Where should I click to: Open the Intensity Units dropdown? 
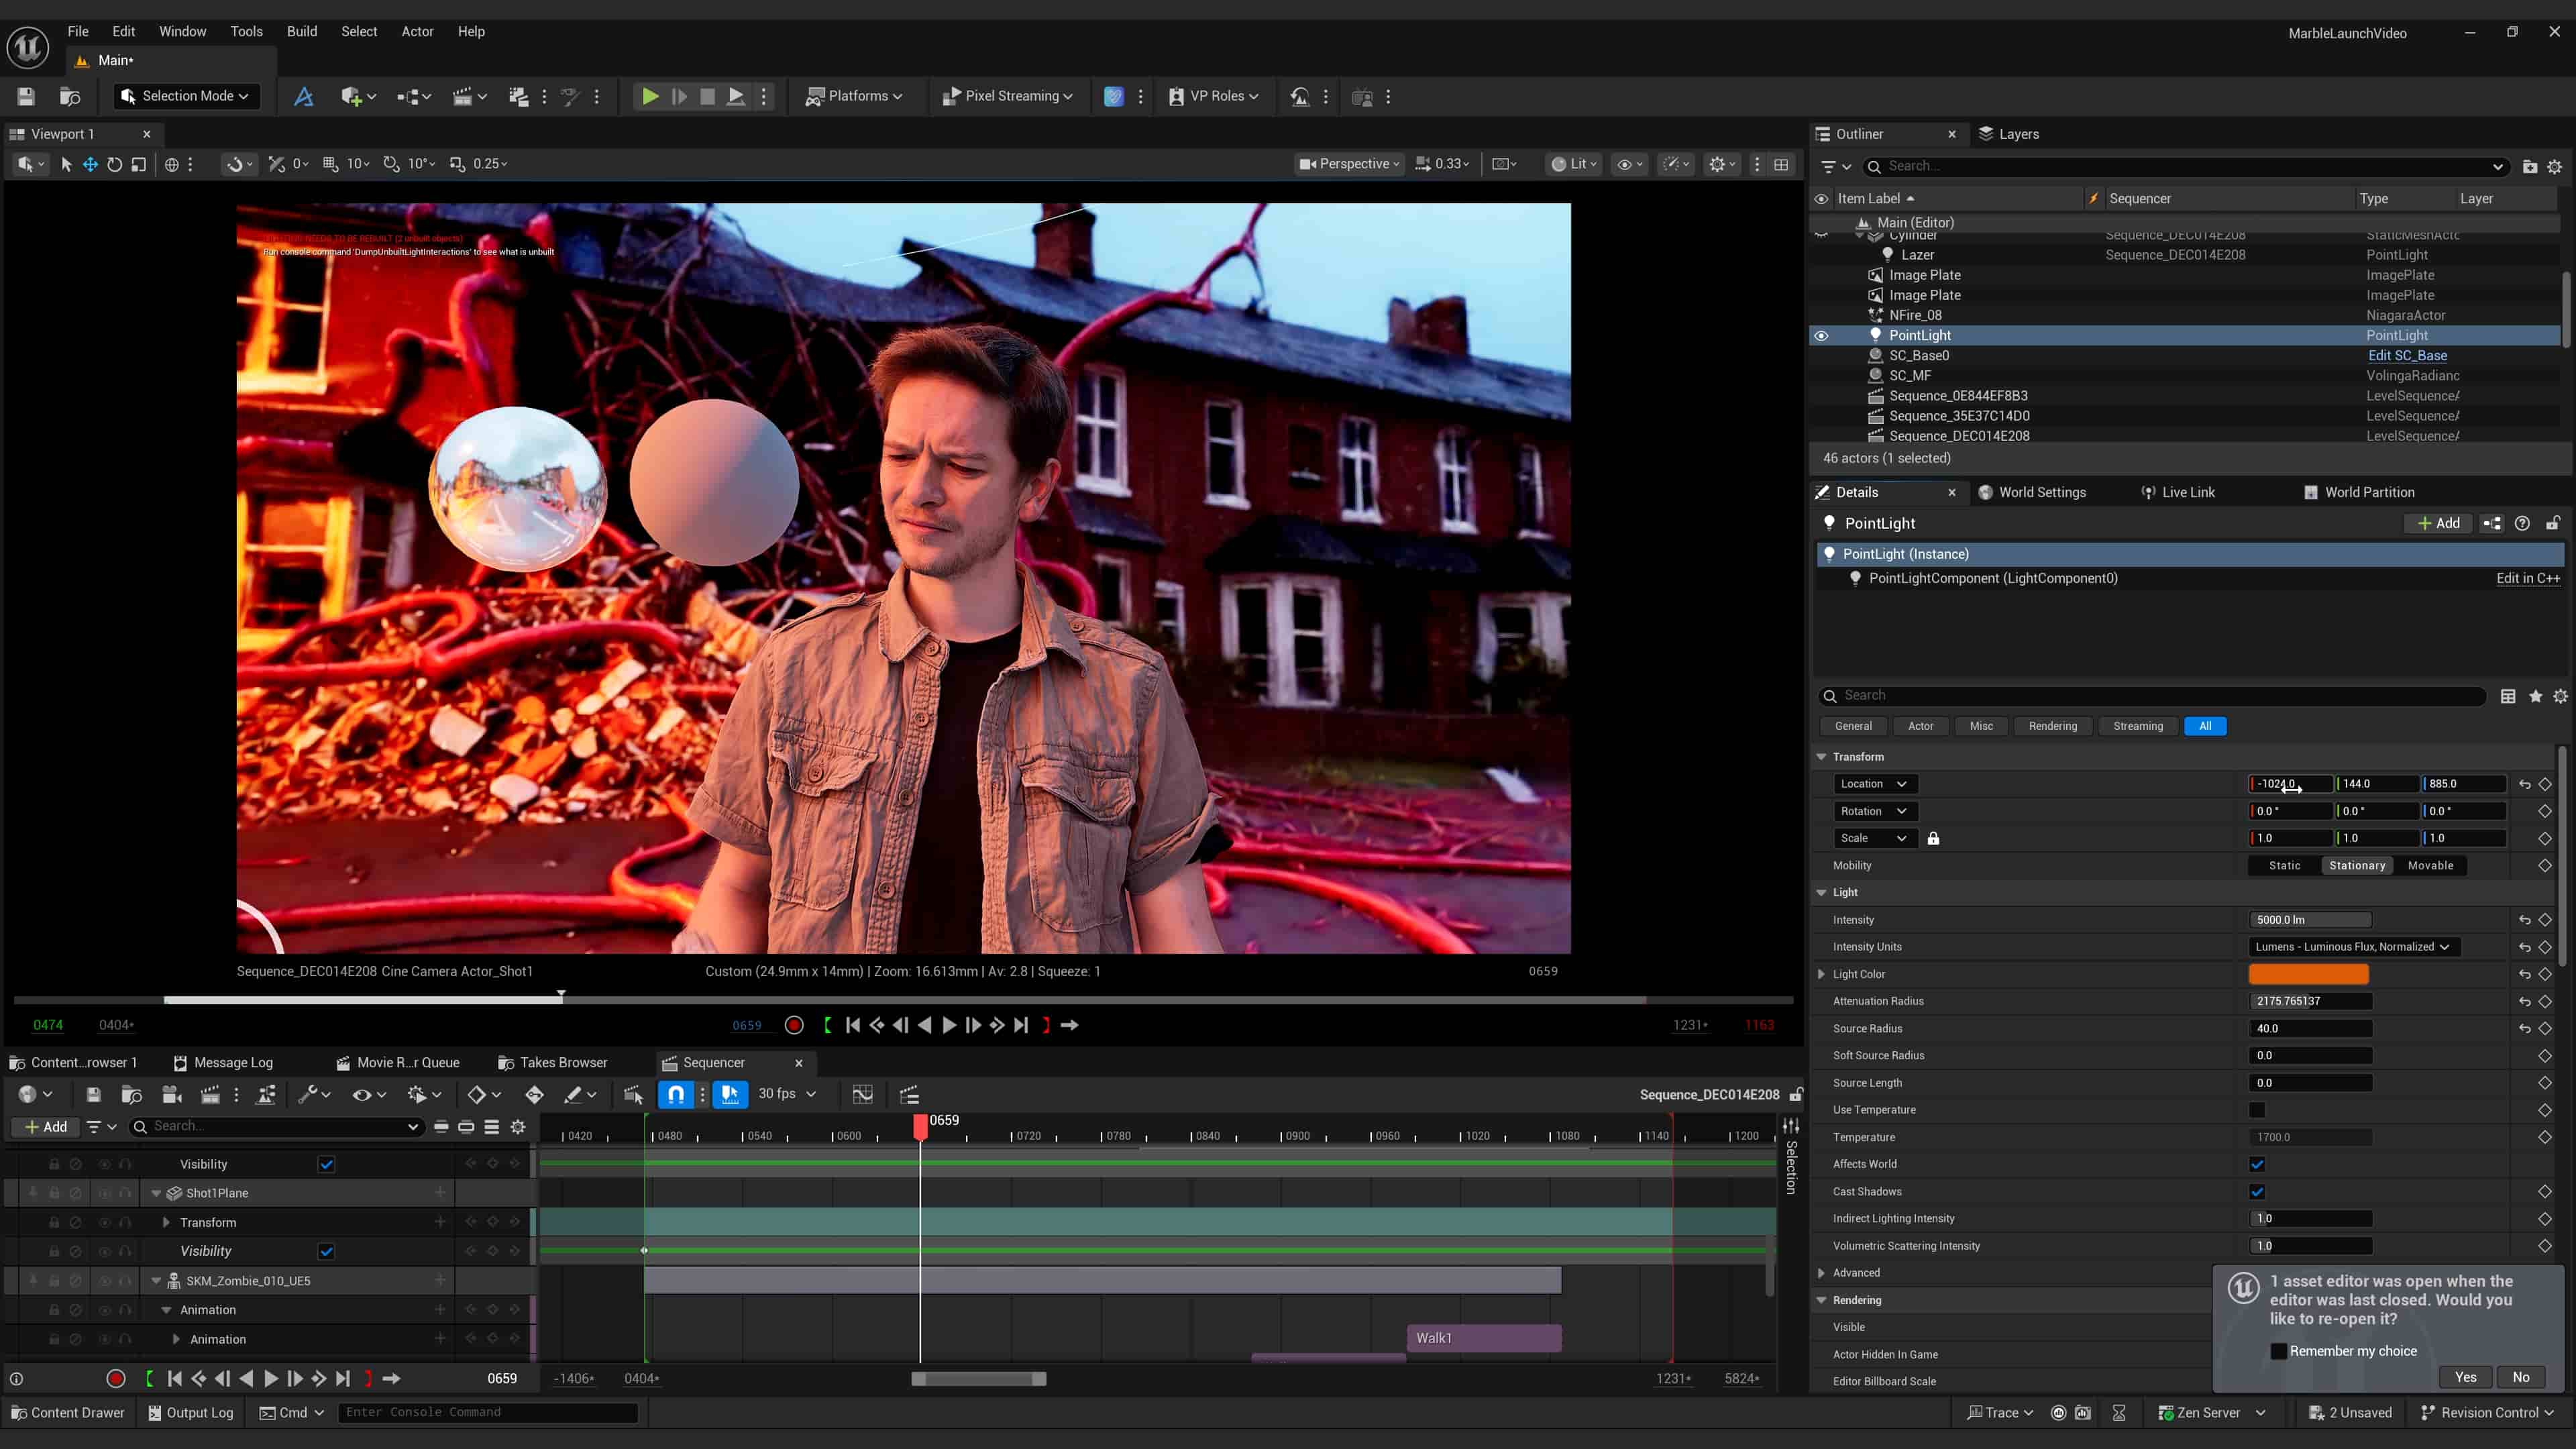(x=2352, y=947)
